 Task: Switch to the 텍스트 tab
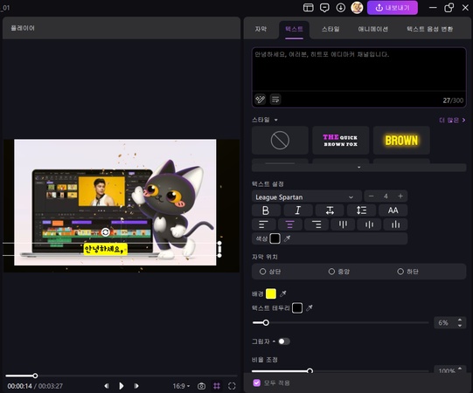[x=294, y=29]
